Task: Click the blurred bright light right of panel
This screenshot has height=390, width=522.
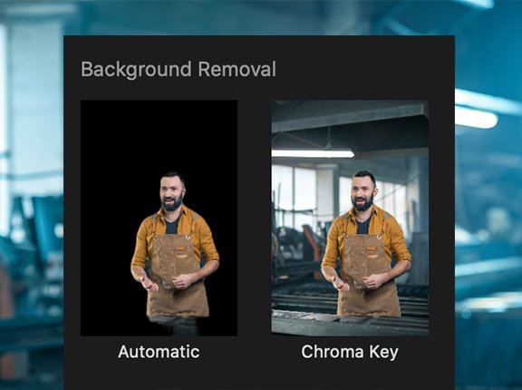Action: 477,118
